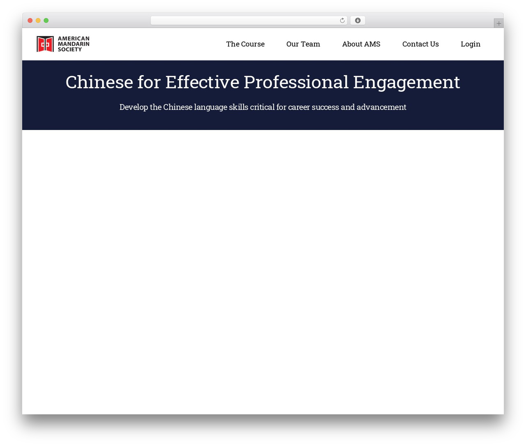Screen dimensions: 526x446
Task: Close the window with the red button
Action: click(x=30, y=21)
